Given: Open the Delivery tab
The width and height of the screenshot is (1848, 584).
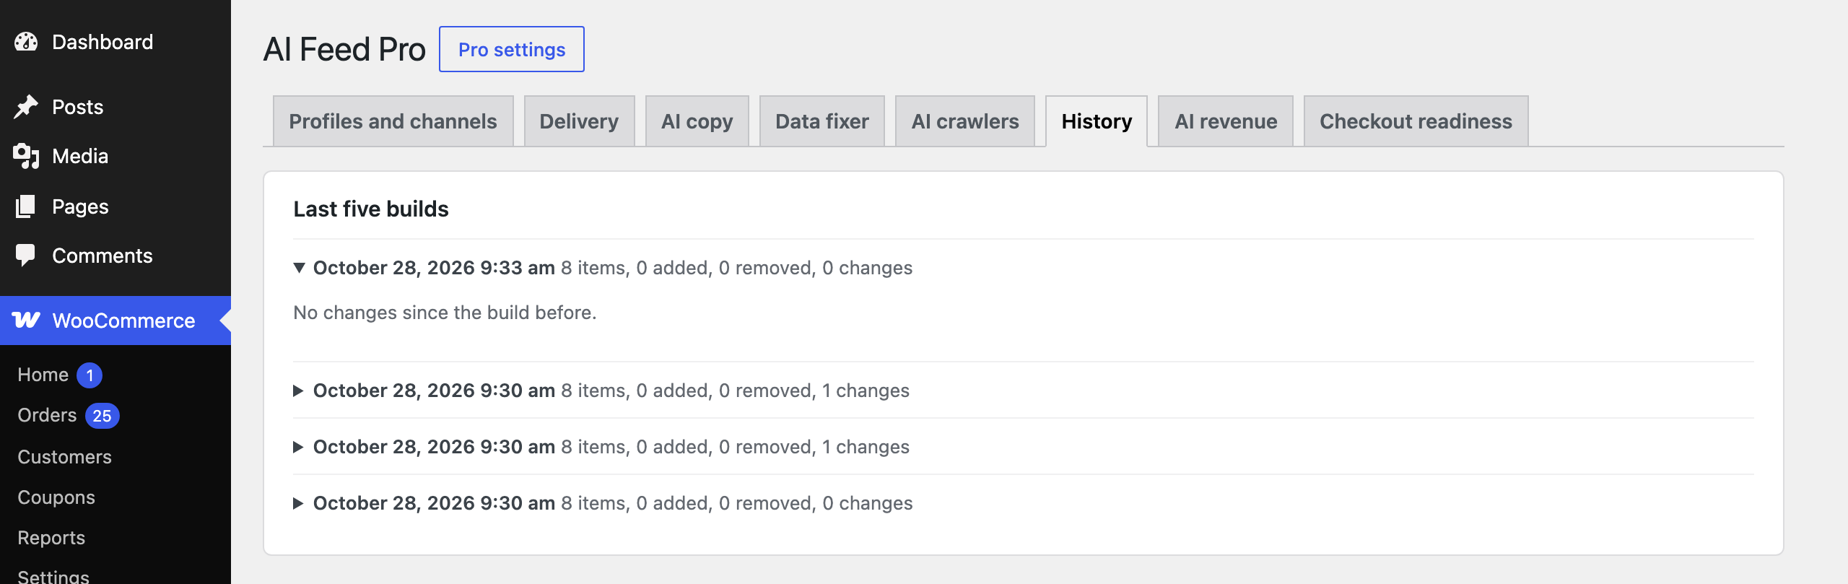Looking at the screenshot, I should point(579,121).
